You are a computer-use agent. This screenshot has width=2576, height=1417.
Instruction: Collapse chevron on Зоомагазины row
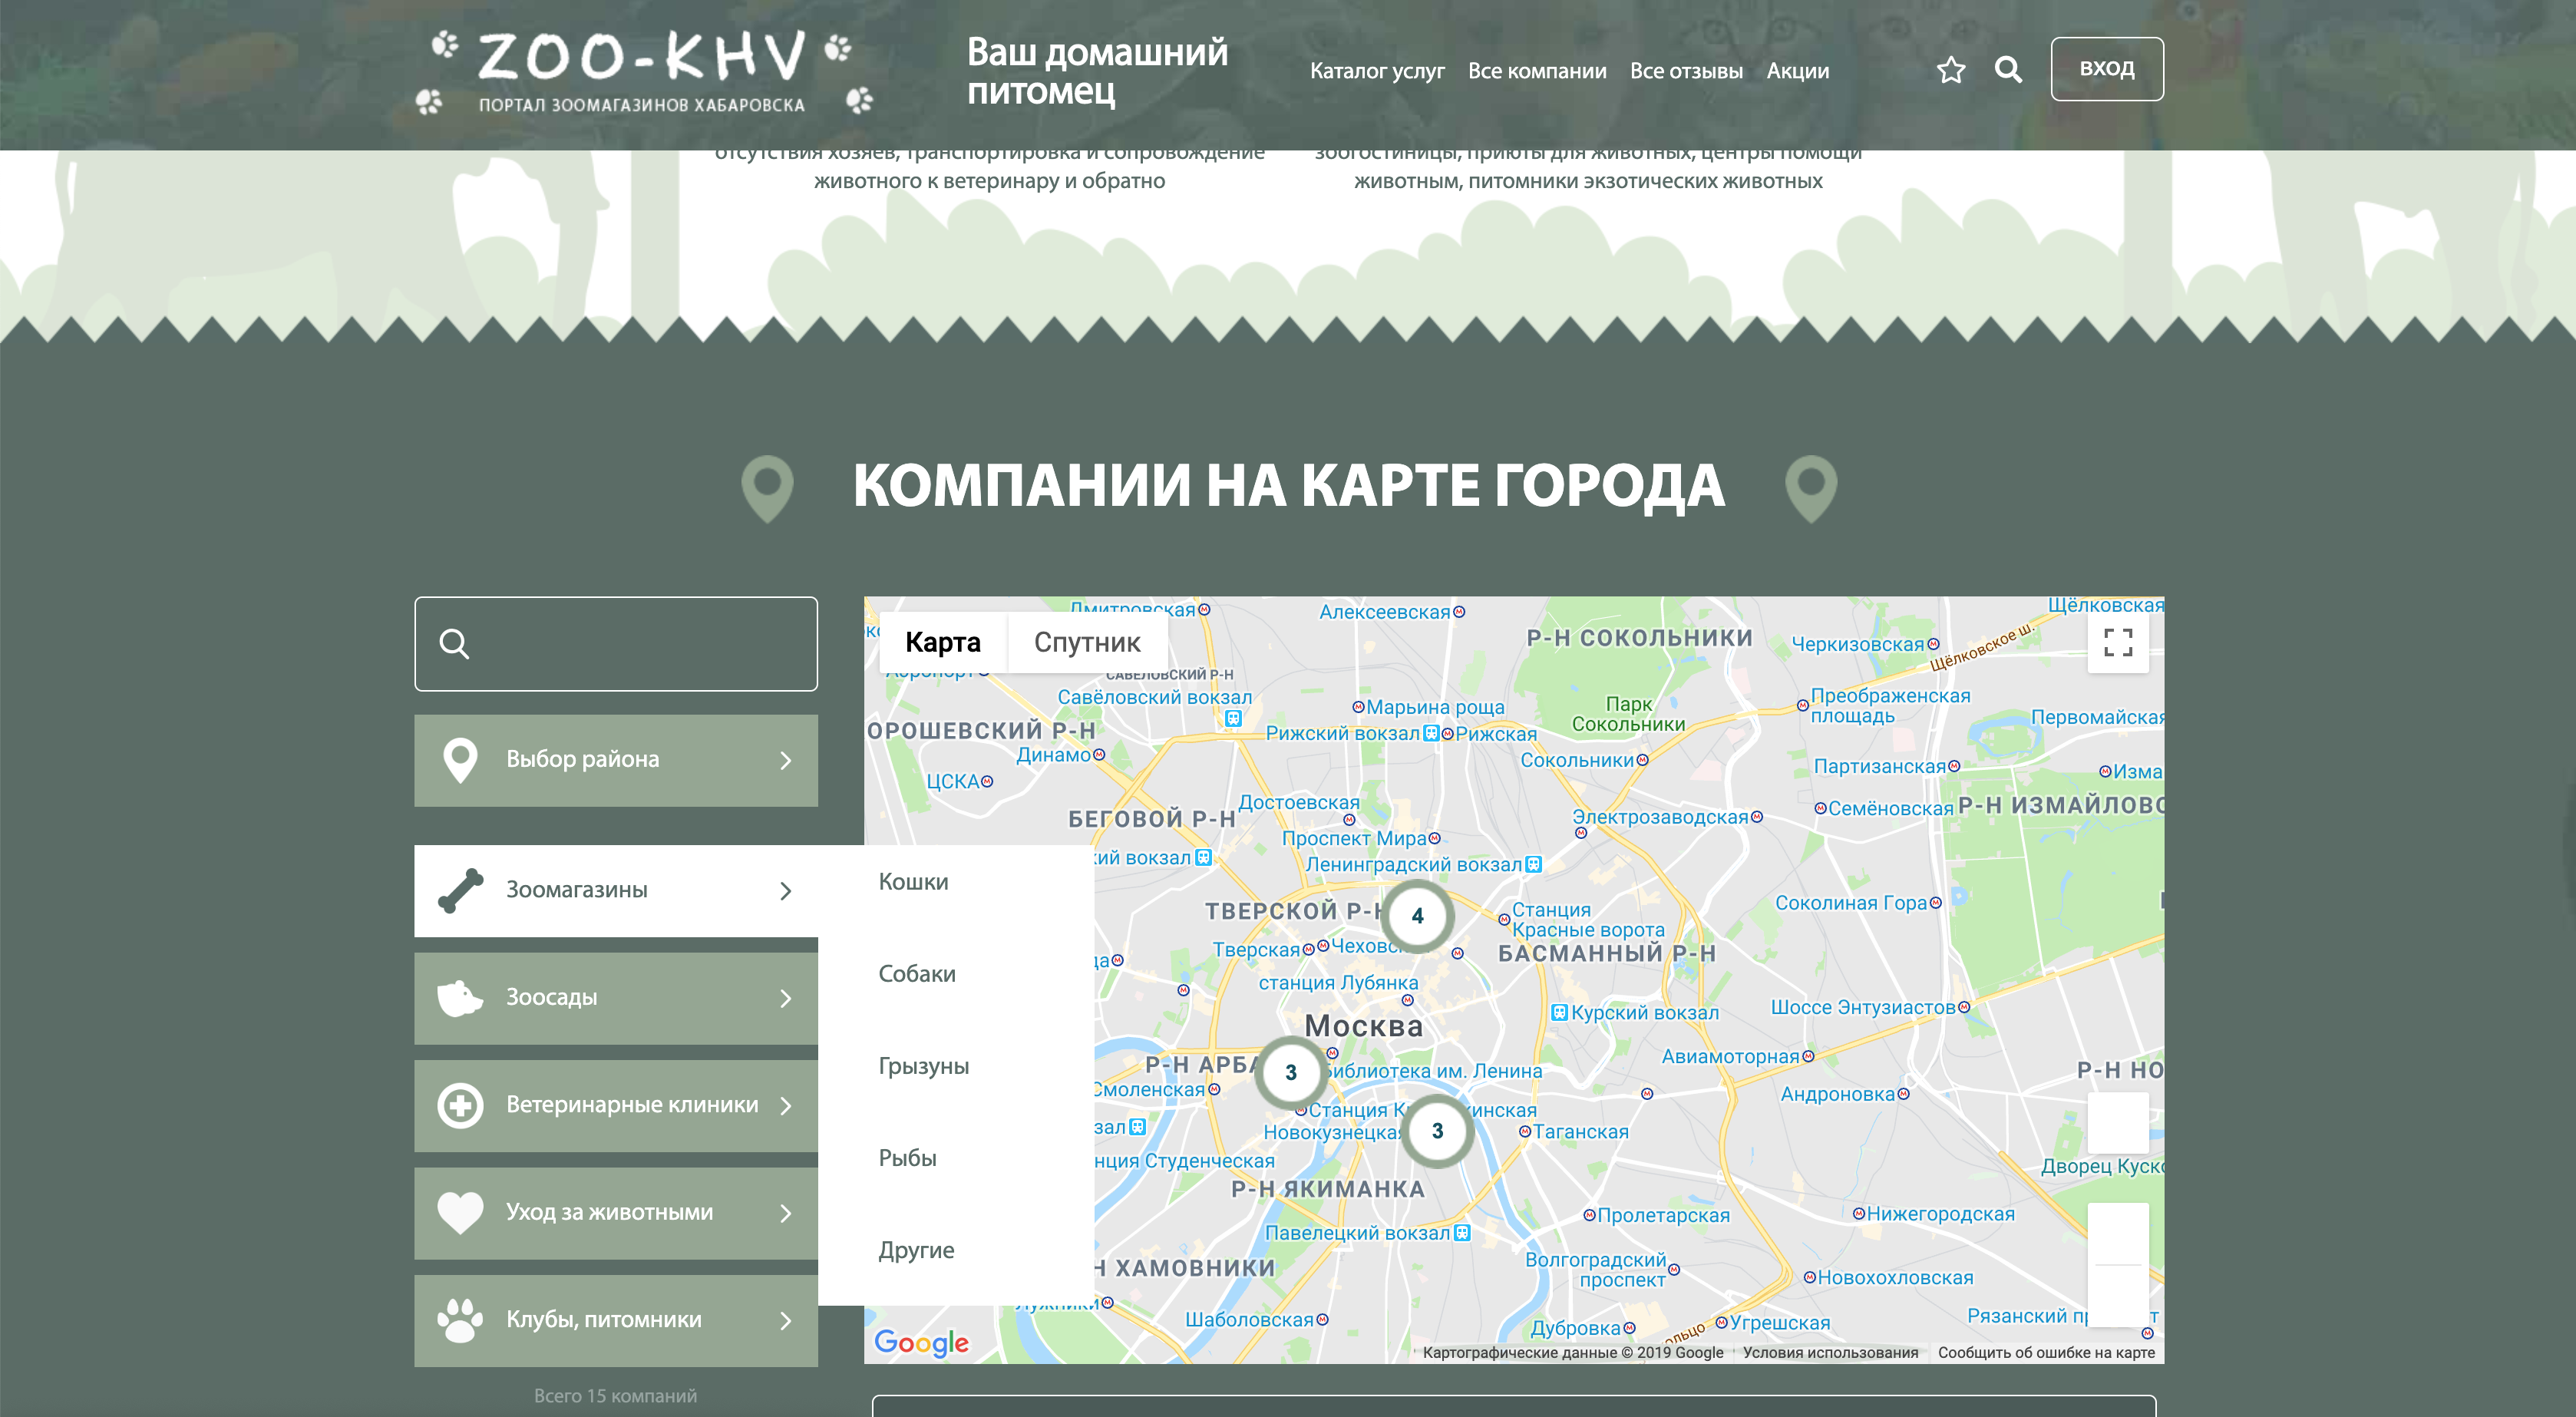(786, 891)
